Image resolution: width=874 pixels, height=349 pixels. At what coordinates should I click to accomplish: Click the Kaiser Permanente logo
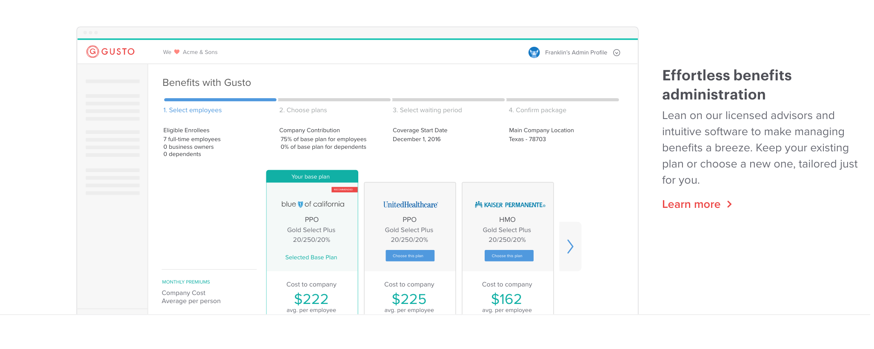(x=510, y=205)
